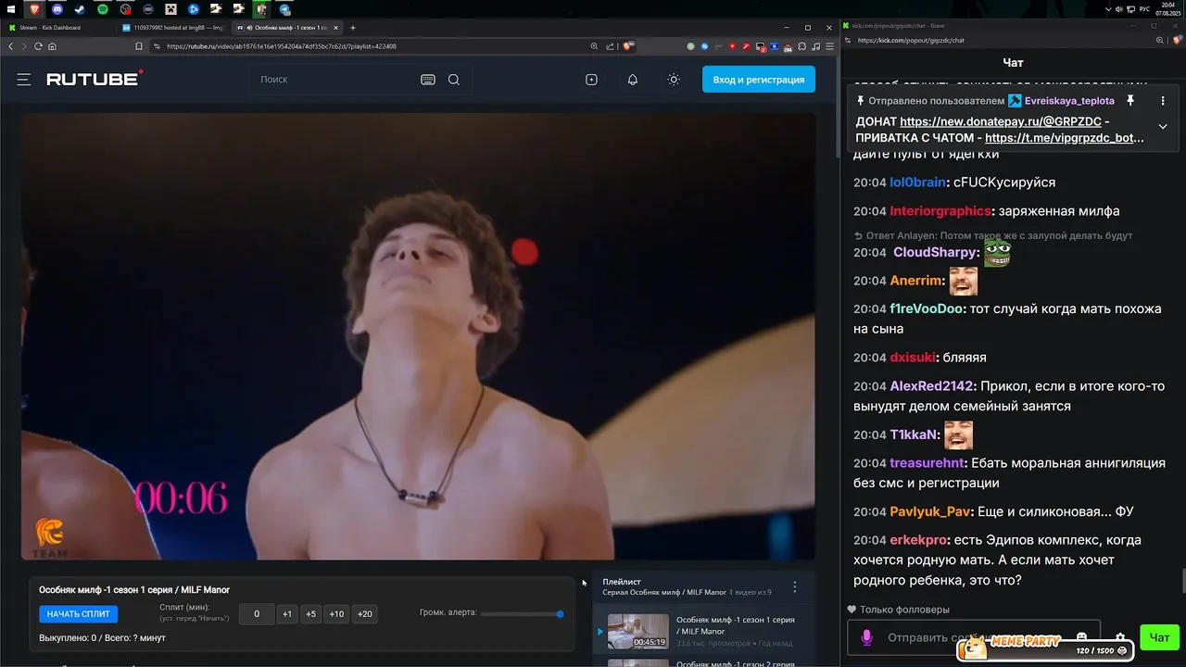The image size is (1186, 667).
Task: Bookmark this page via bookmark icon
Action: pos(139,46)
